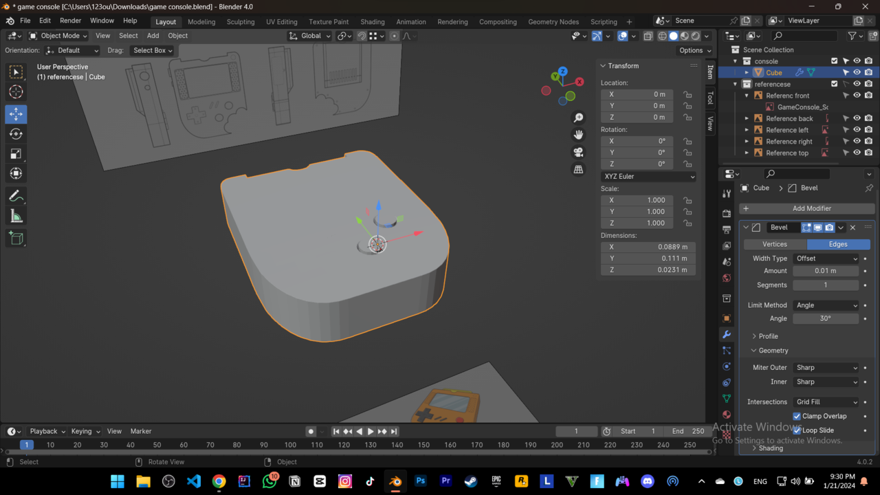The height and width of the screenshot is (495, 880).
Task: Open the Tool properties tab icon
Action: (727, 194)
